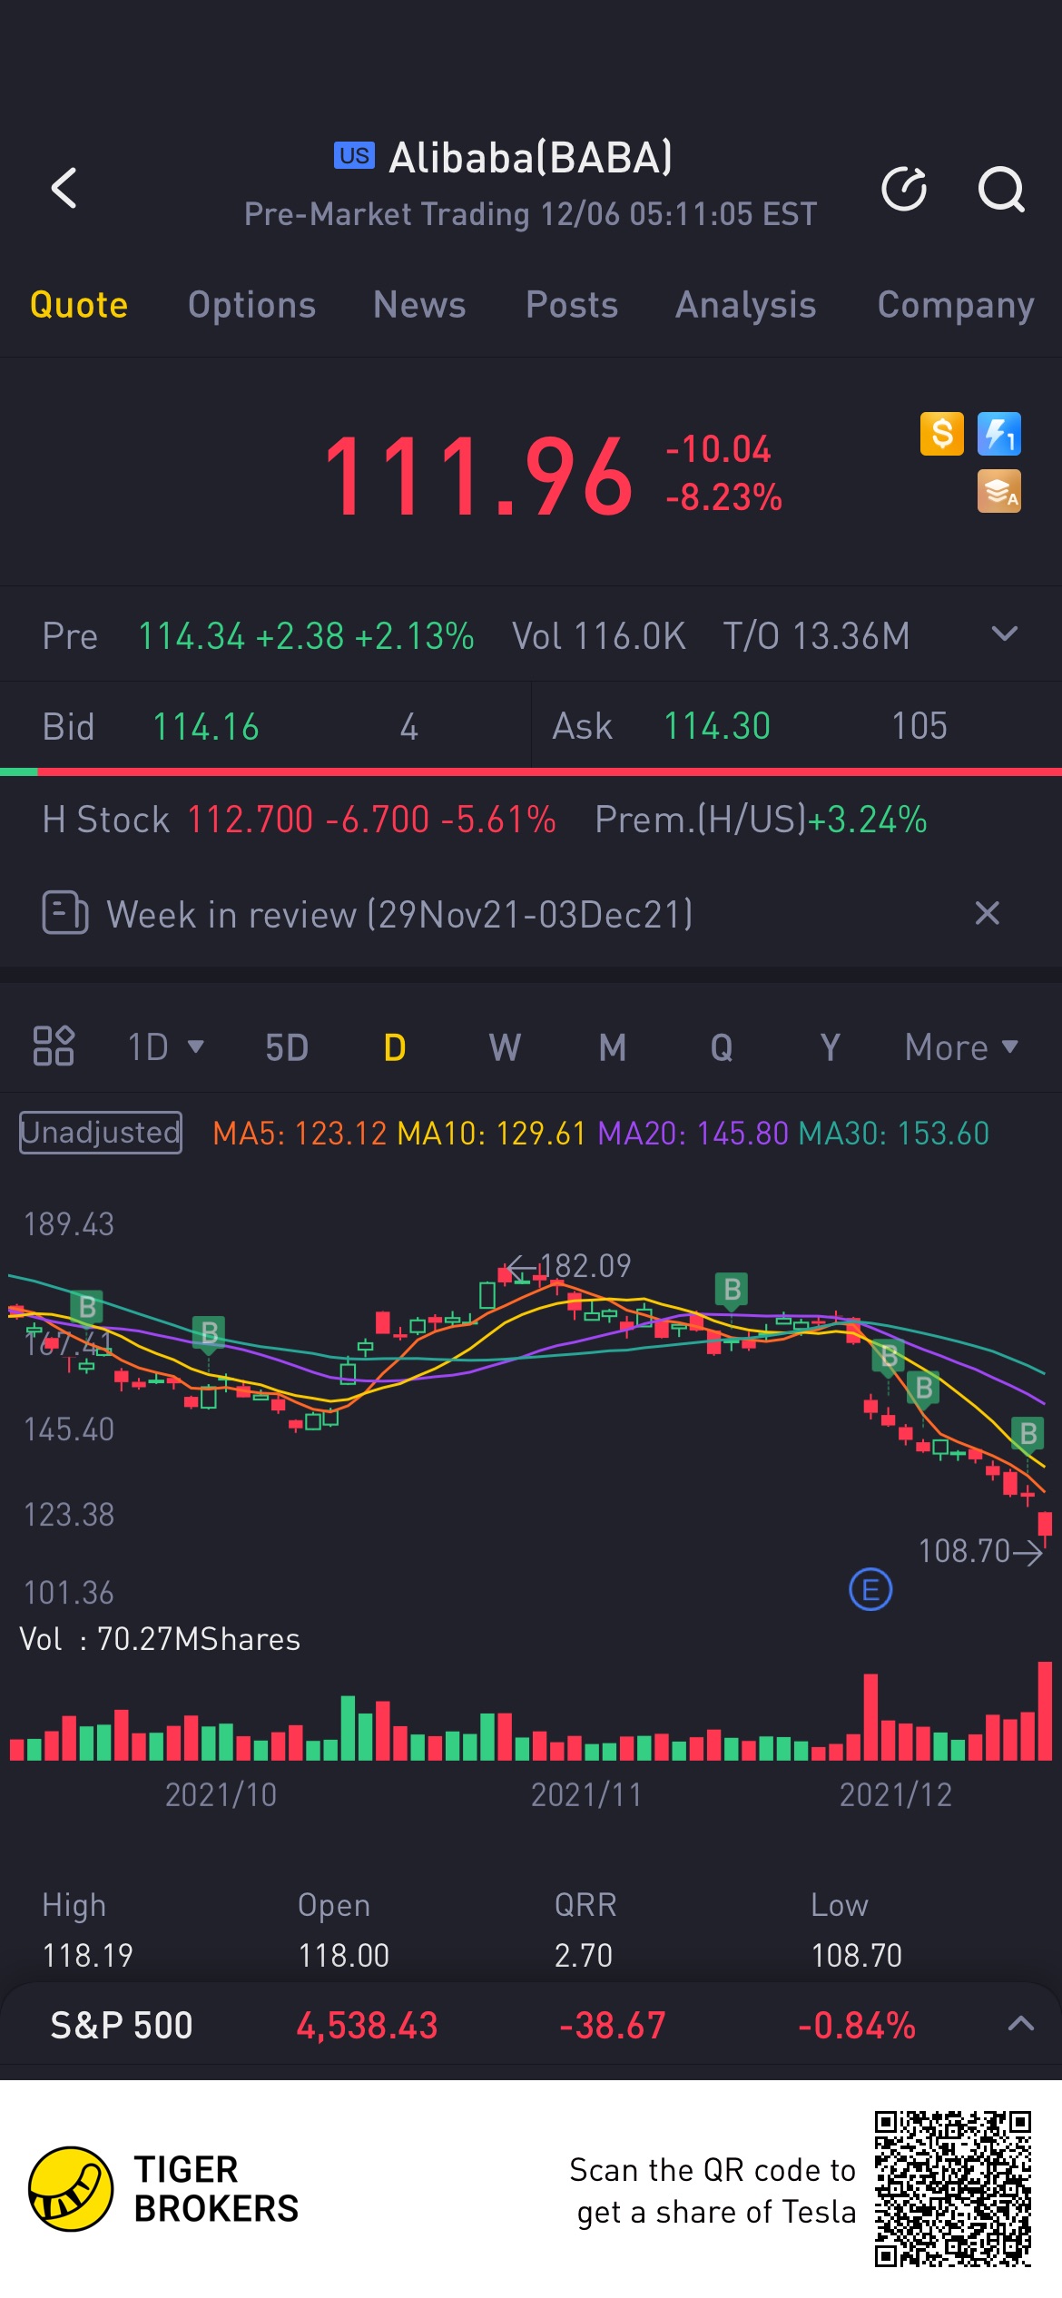This screenshot has height=2298, width=1062.
Task: Select the daily D chart period
Action: (395, 1047)
